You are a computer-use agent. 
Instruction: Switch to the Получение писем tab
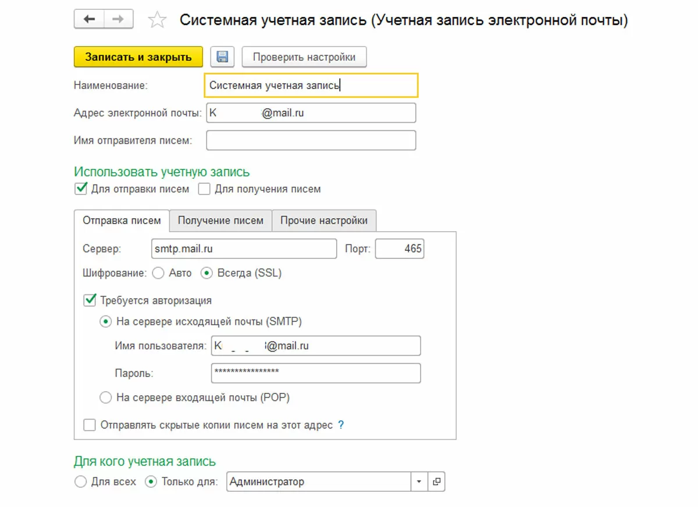pos(220,221)
